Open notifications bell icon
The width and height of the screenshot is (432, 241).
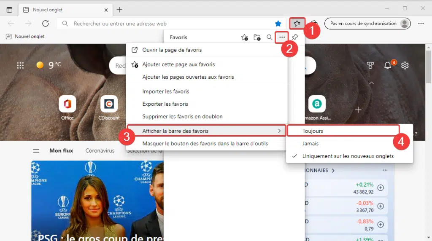click(388, 65)
